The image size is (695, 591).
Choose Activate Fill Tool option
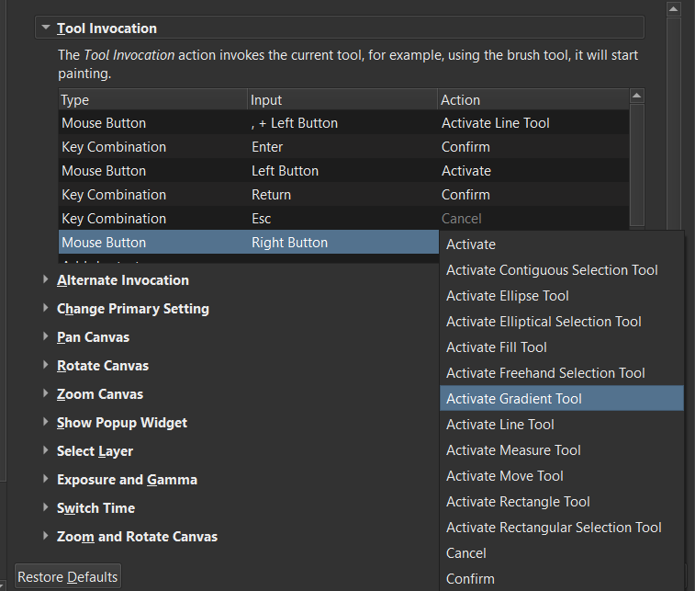click(497, 347)
